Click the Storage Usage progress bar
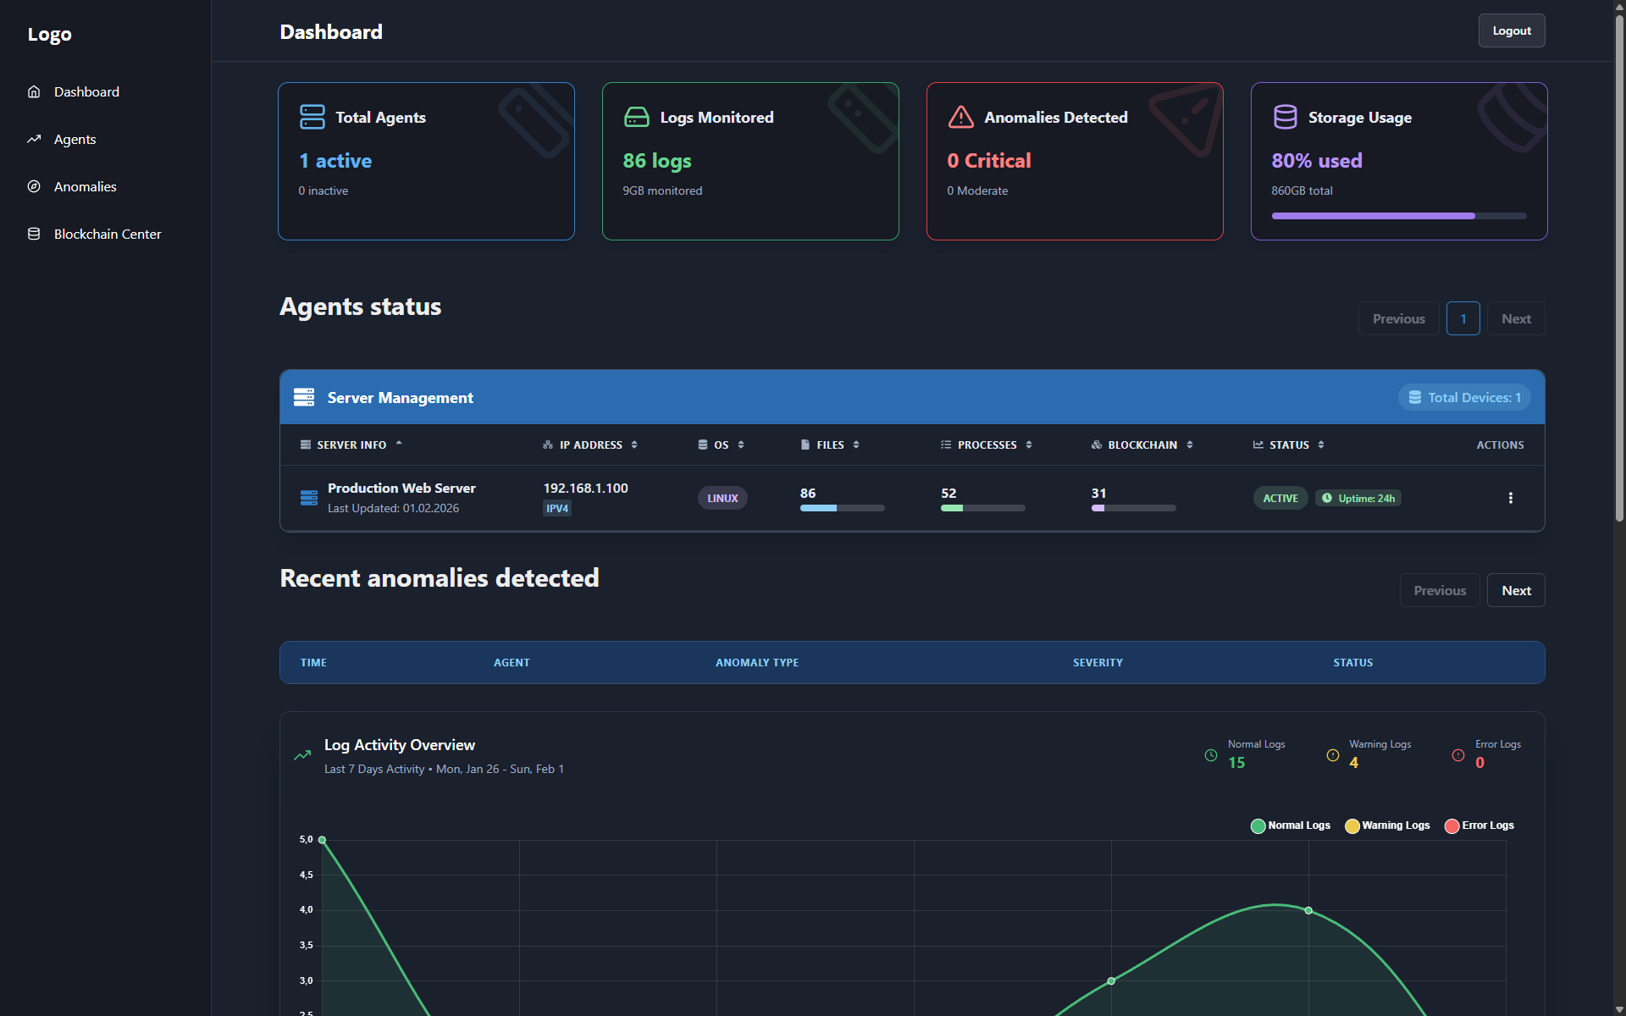The width and height of the screenshot is (1626, 1016). (x=1398, y=216)
